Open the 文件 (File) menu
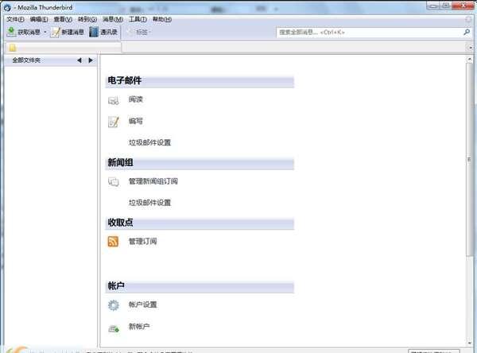Viewport: 477px width, 353px height. pyautogui.click(x=14, y=19)
